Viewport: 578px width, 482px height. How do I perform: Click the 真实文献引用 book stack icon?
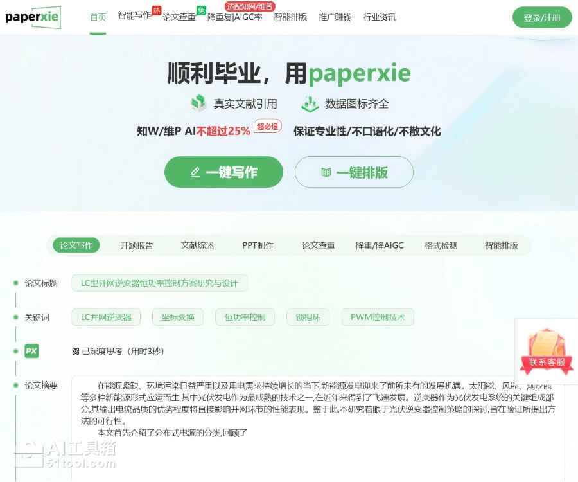(x=198, y=103)
